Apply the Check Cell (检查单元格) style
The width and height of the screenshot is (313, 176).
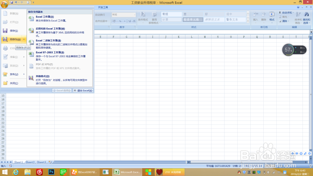point(192,19)
